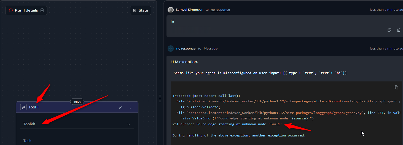The width and height of the screenshot is (403, 145).
Task: Click the 'no responce' agent icon
Action: (171, 49)
